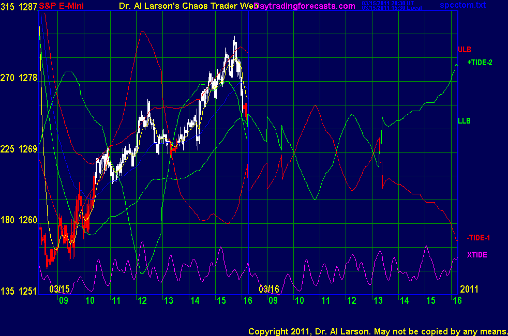Viewport: 508px width, 336px height.
Task: Click the magenta XTIDE legend label
Action: tap(476, 255)
